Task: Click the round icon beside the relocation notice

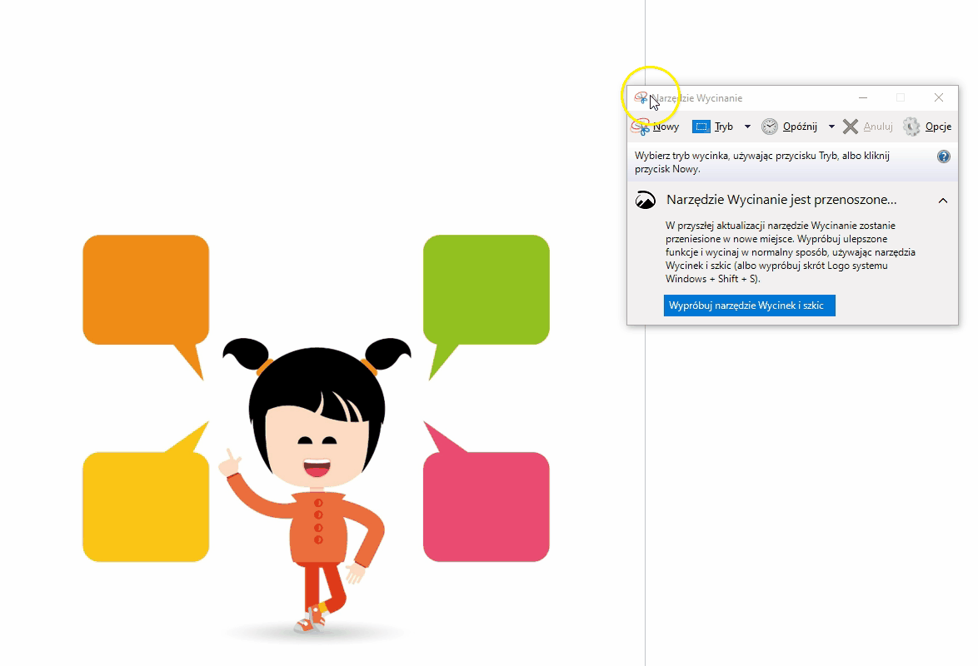Action: pyautogui.click(x=646, y=201)
